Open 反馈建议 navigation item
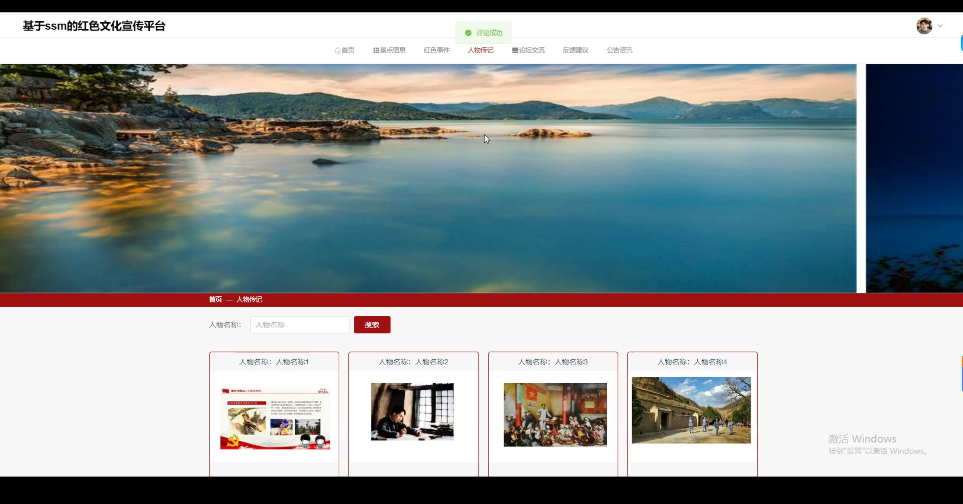Viewport: 963px width, 504px height. click(575, 50)
